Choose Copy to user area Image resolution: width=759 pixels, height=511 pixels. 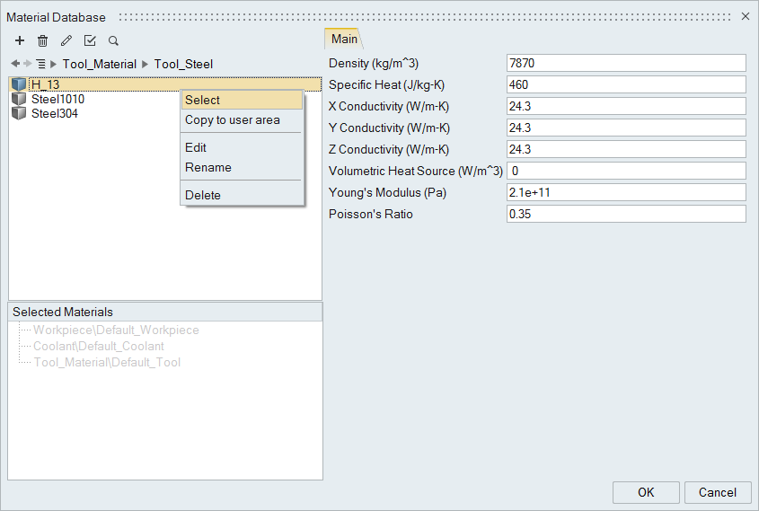233,120
